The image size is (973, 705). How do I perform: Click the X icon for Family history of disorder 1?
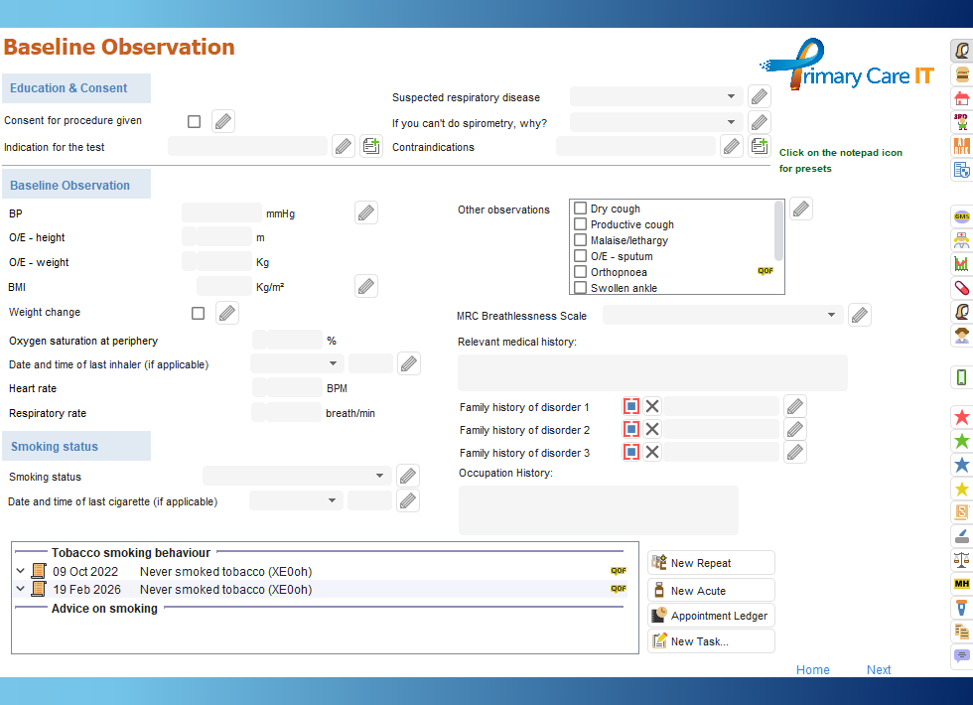click(652, 406)
